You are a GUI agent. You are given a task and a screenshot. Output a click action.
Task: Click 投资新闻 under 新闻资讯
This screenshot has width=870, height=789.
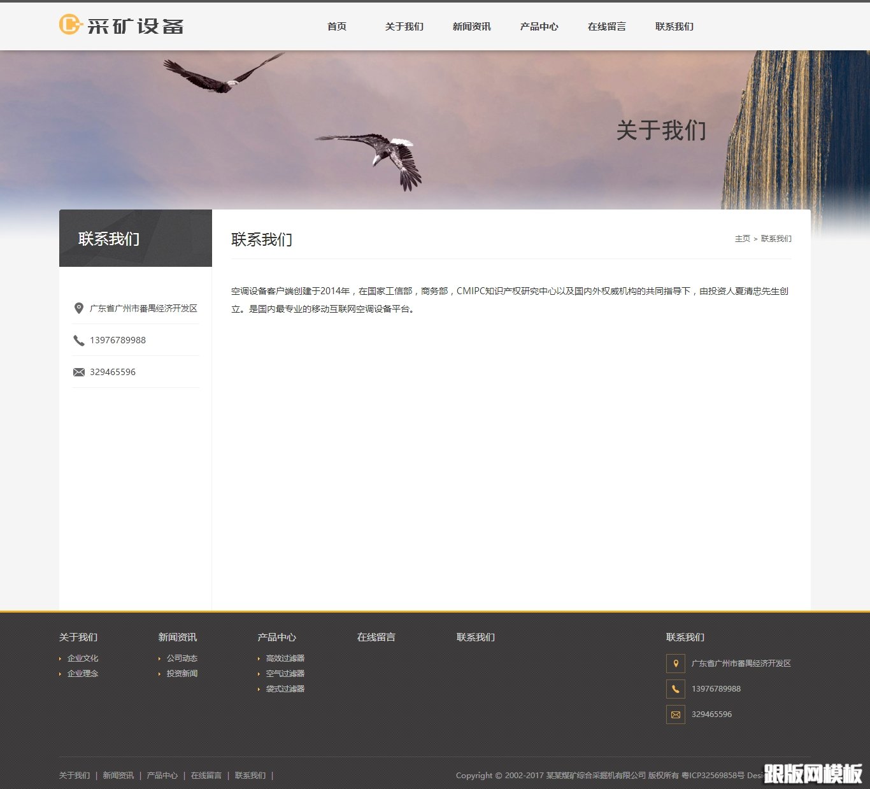(x=182, y=673)
